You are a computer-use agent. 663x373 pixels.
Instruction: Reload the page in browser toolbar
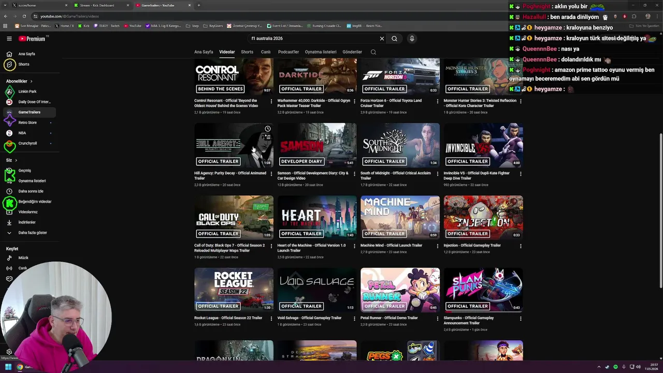coord(24,16)
